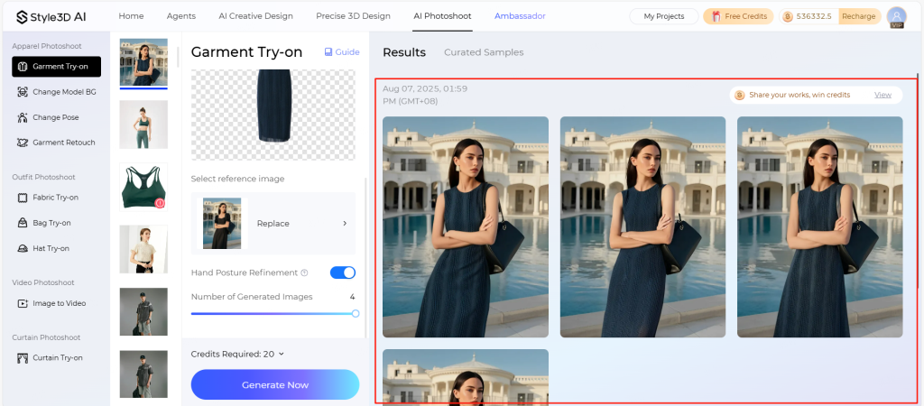Viewport: 924px width, 406px height.
Task: Click the credits coin icon beside 536332.5
Action: click(788, 16)
